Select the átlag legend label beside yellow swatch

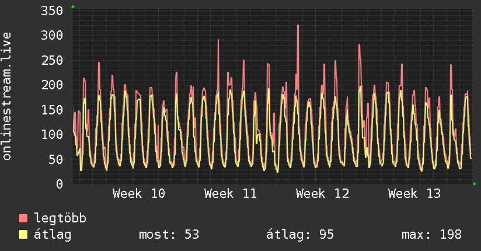pyautogui.click(x=53, y=235)
